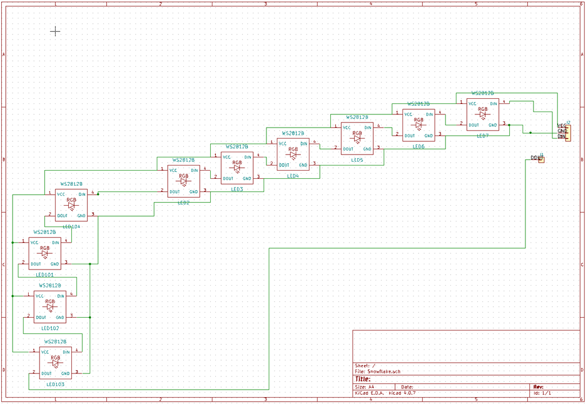Click the 'Title:' field in title block
Image resolution: width=588 pixels, height=404 pixels.
pyautogui.click(x=363, y=379)
